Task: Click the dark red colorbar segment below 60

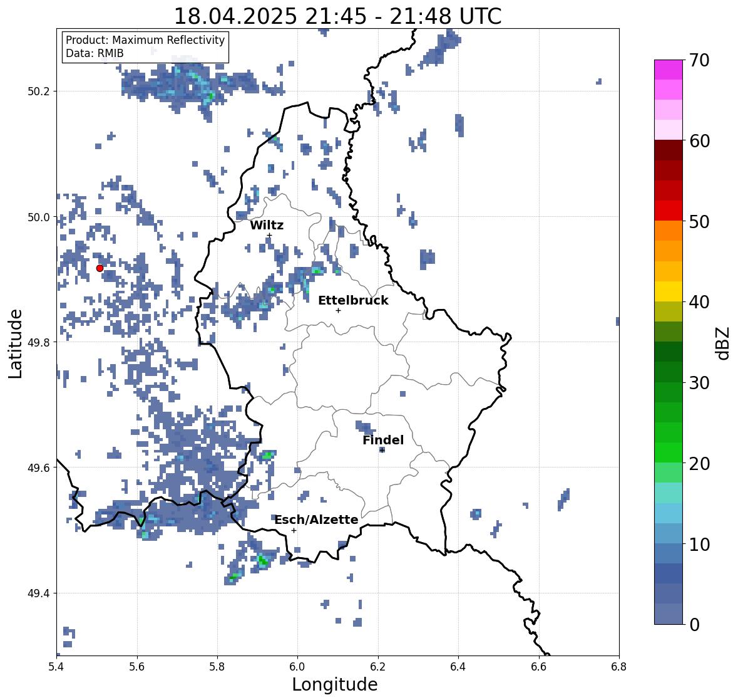Action: pos(669,150)
